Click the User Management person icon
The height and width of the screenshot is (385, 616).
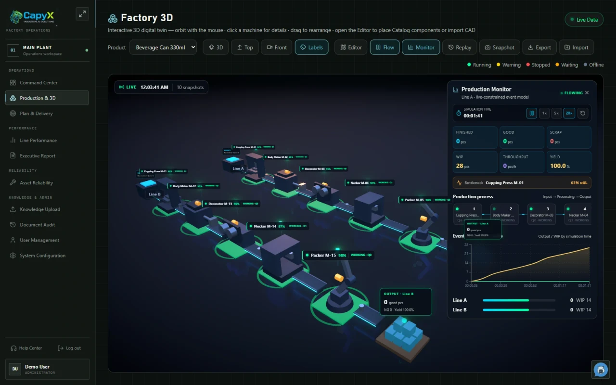[x=13, y=240]
